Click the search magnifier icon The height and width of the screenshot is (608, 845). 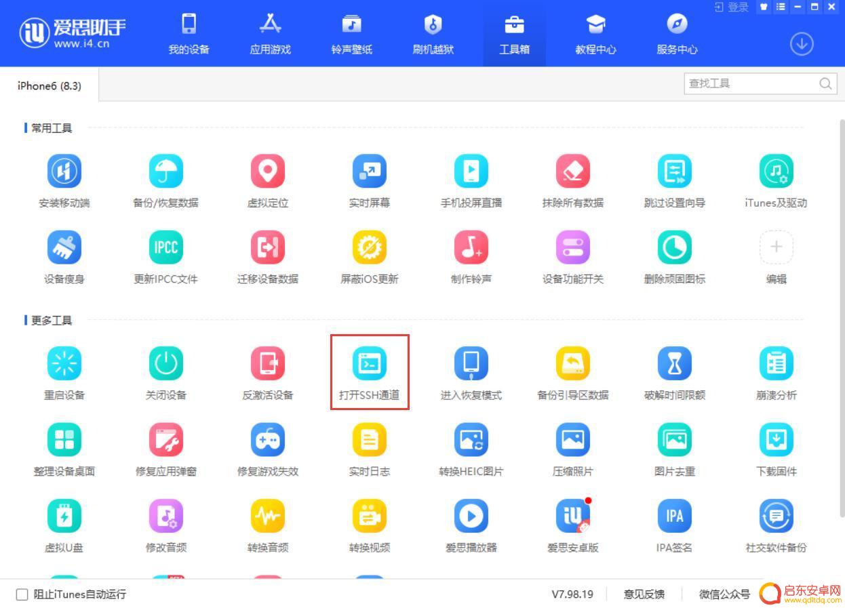pos(825,83)
